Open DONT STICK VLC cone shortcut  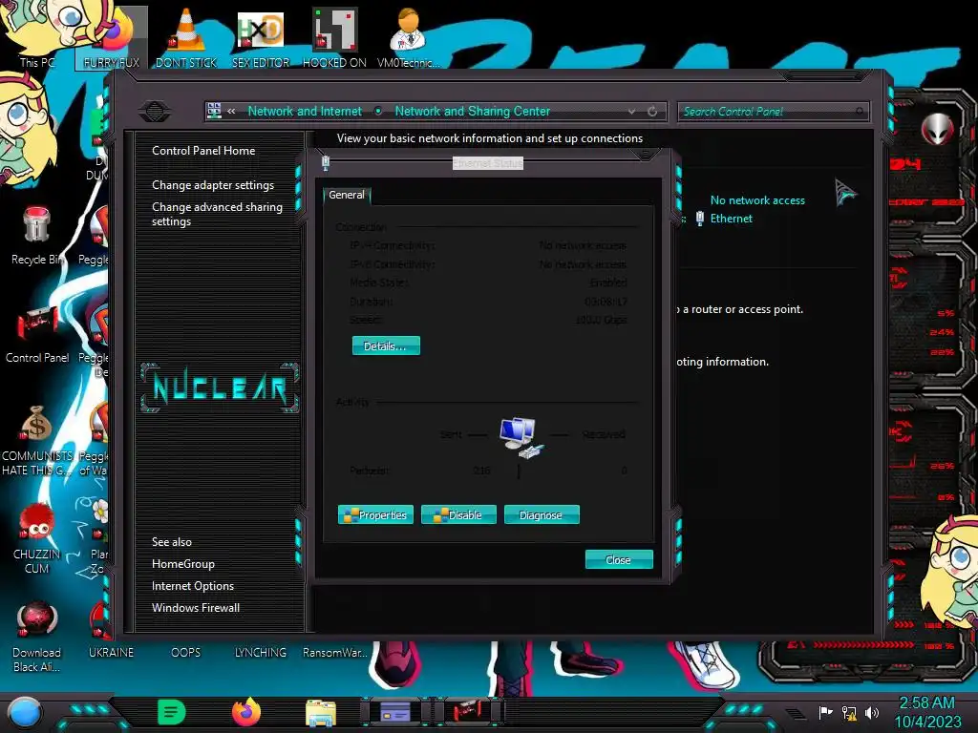pyautogui.click(x=186, y=37)
